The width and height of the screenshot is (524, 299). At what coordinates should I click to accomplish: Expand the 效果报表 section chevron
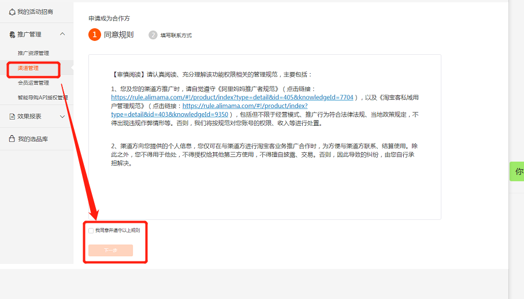tap(62, 116)
